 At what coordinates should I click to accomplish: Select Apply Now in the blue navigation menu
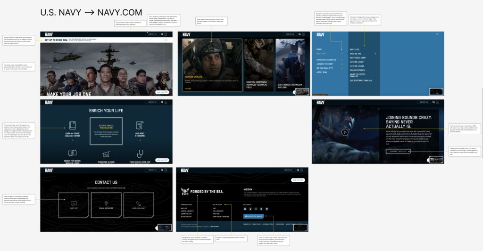pyautogui.click(x=322, y=72)
